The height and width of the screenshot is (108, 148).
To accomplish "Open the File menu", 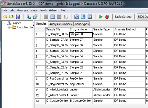I will coord(5,10).
